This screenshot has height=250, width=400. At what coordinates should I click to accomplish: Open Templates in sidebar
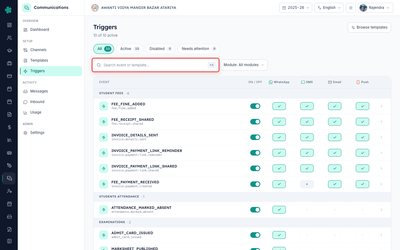[x=51, y=61]
